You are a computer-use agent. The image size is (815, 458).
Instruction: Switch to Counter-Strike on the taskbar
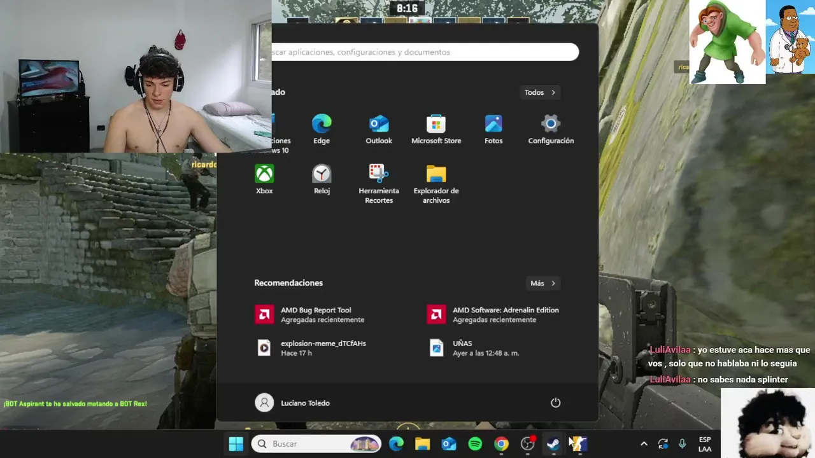[578, 443]
